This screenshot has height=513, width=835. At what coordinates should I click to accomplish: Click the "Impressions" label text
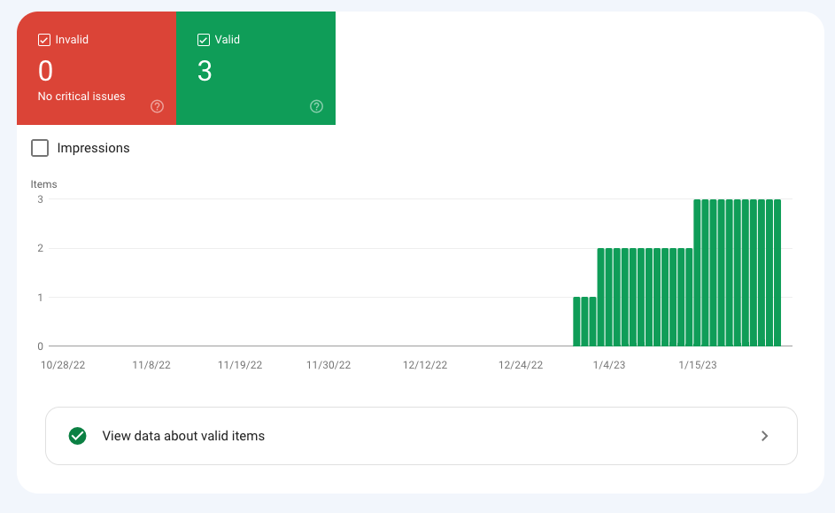tap(93, 148)
